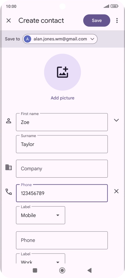Tap the Add picture link

62,98
